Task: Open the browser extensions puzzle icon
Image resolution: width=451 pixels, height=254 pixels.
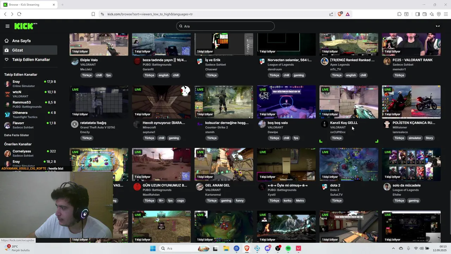Action: click(399, 14)
